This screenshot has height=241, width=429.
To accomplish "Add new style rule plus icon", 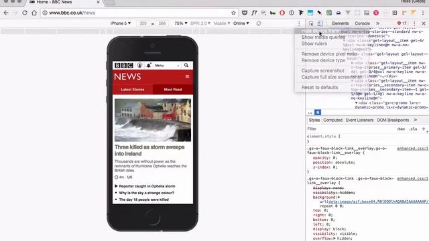I will click(424, 129).
